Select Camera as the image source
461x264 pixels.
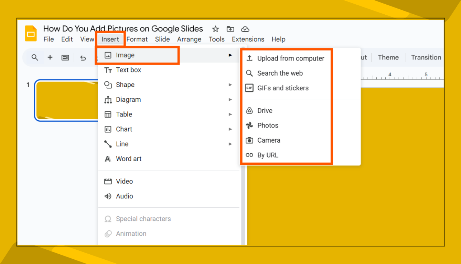[x=269, y=140]
